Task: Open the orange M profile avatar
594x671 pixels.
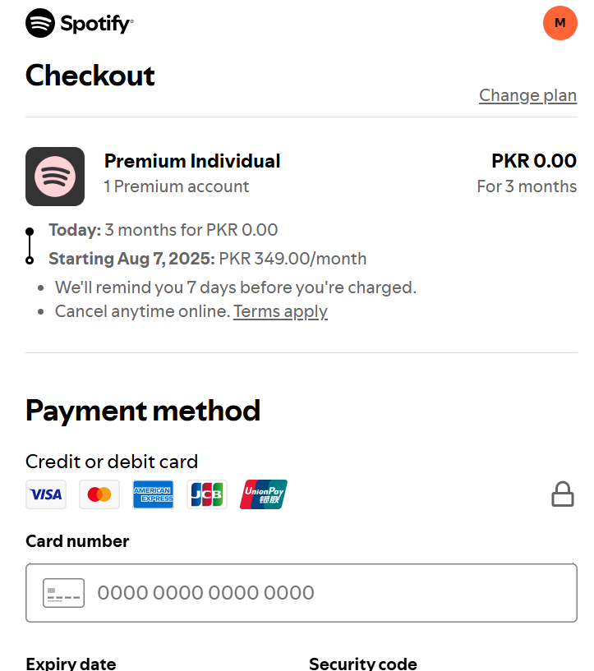Action: [x=559, y=23]
